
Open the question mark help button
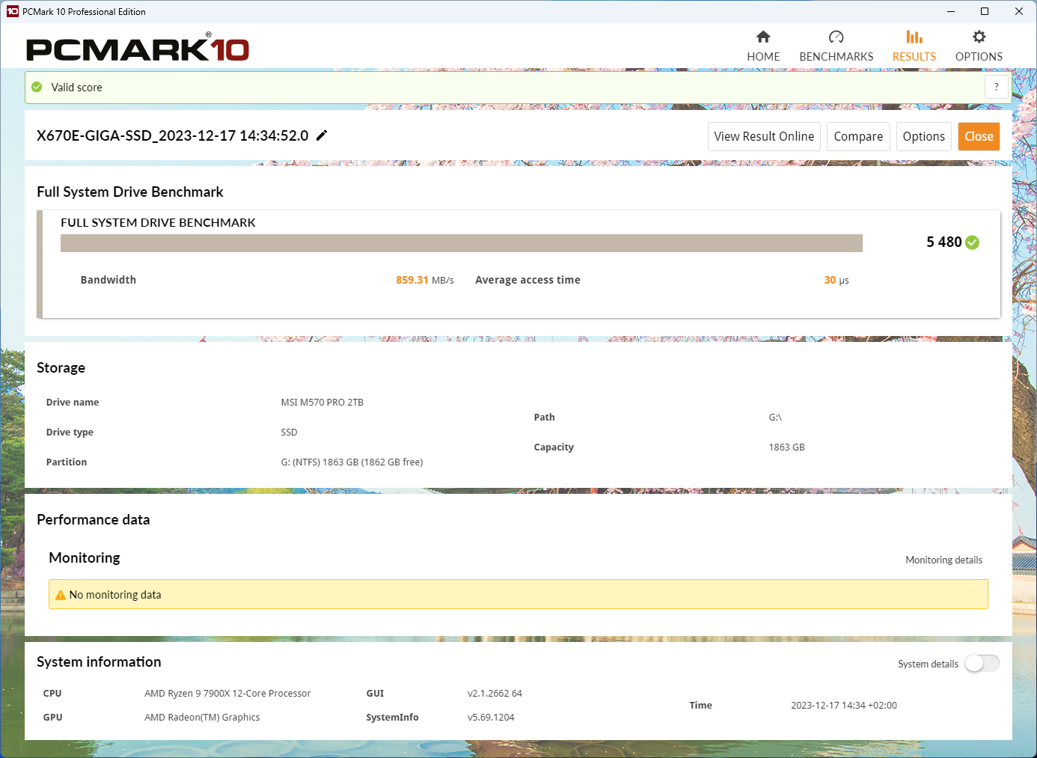click(996, 87)
